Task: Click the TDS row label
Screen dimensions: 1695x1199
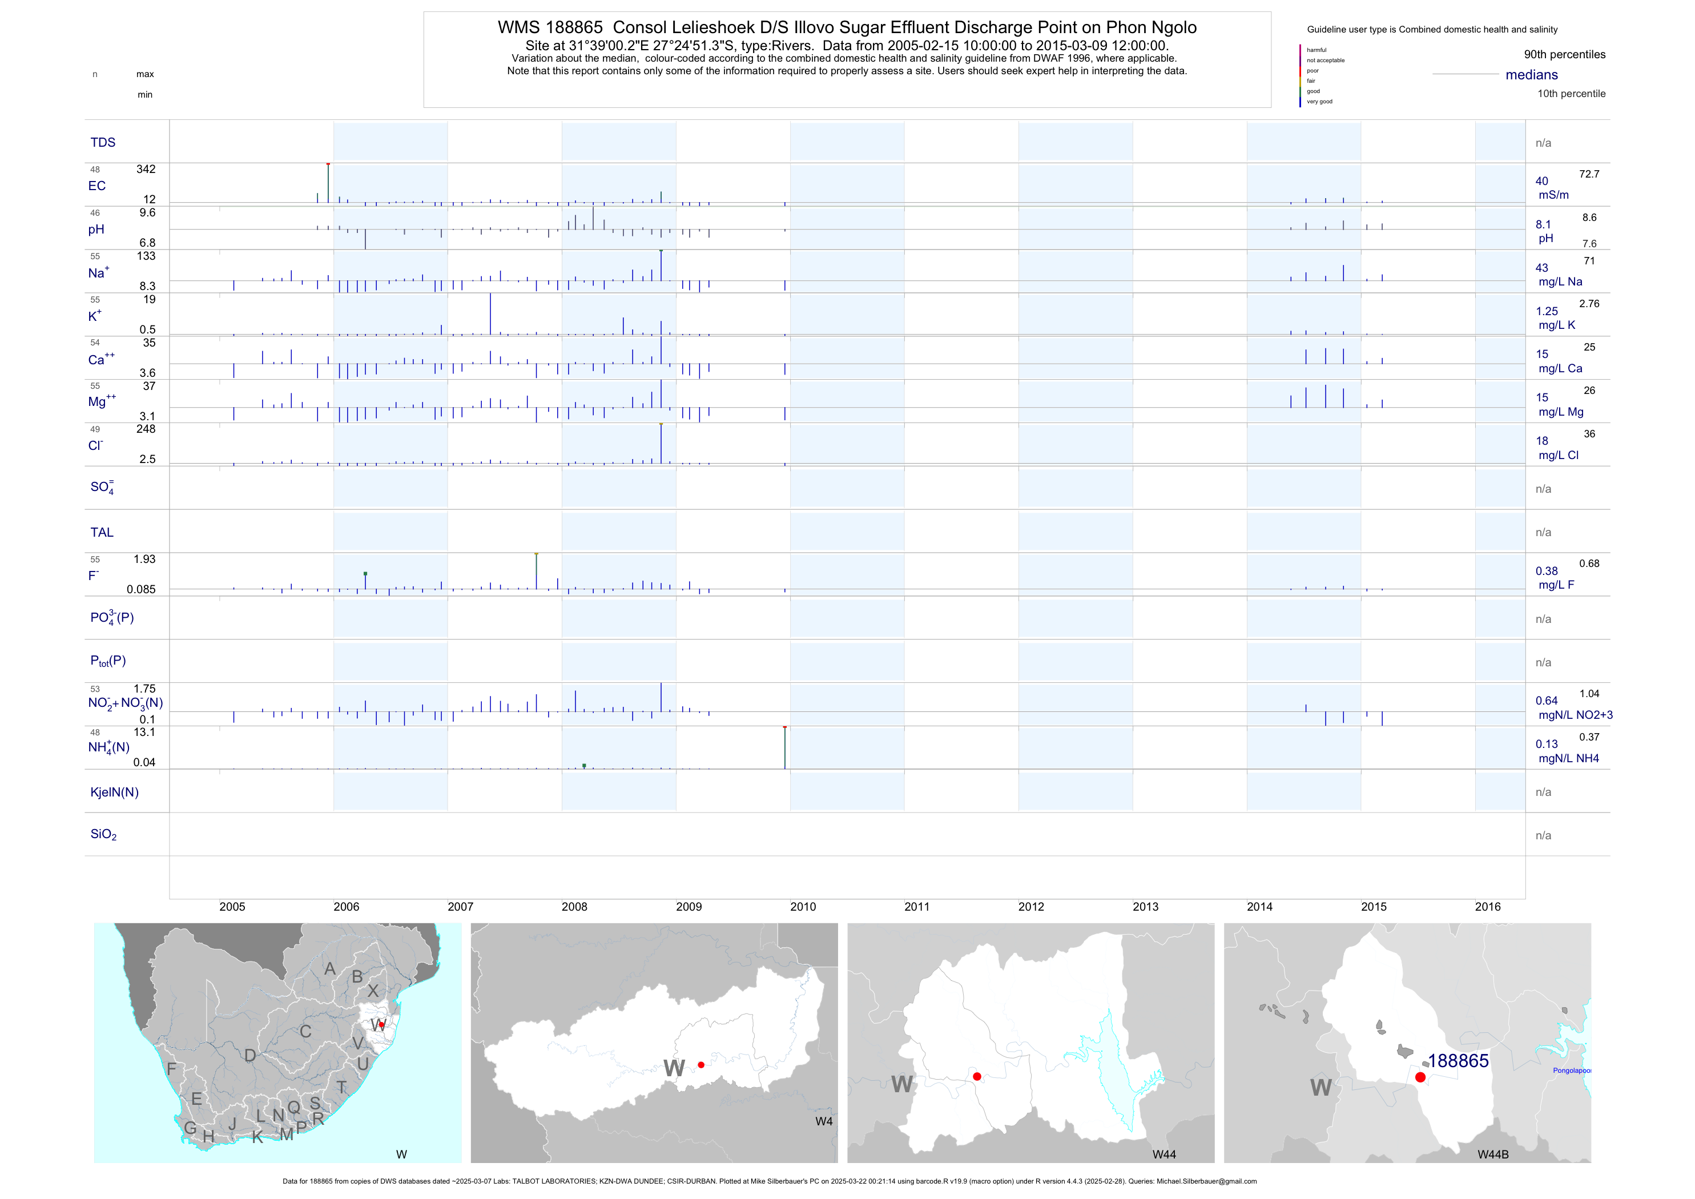Action: pos(103,143)
